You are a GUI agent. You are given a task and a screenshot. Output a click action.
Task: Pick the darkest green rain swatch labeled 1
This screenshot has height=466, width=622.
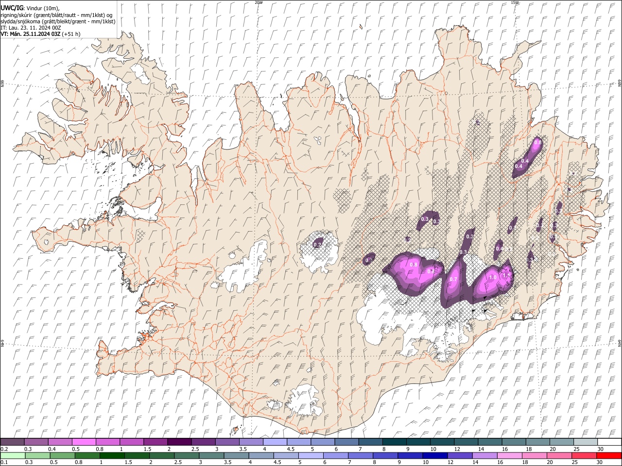(x=112, y=456)
